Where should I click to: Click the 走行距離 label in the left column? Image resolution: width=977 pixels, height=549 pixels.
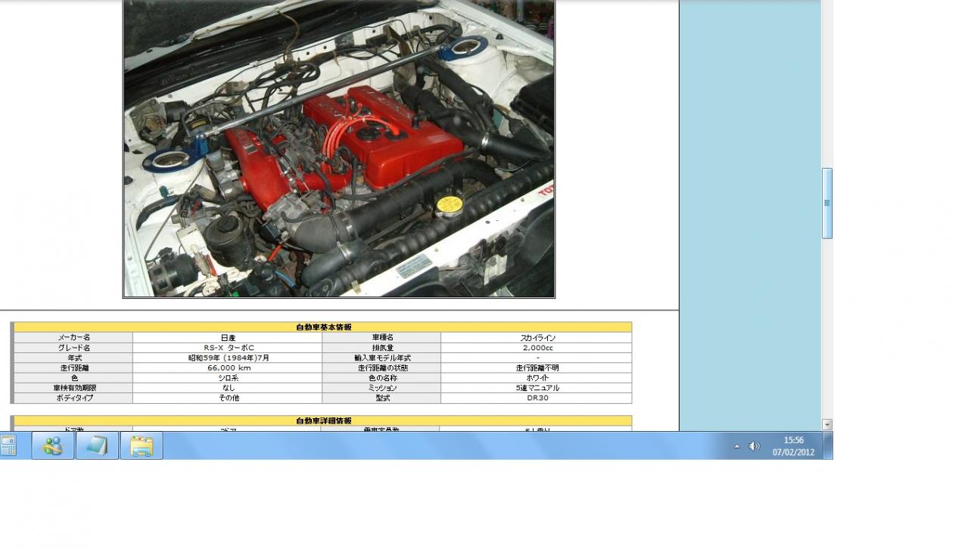pyautogui.click(x=73, y=368)
